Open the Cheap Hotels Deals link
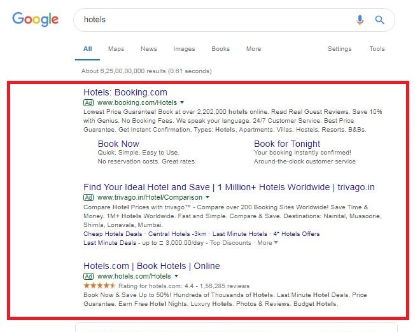Viewport: 415px width, 332px height. [113, 234]
